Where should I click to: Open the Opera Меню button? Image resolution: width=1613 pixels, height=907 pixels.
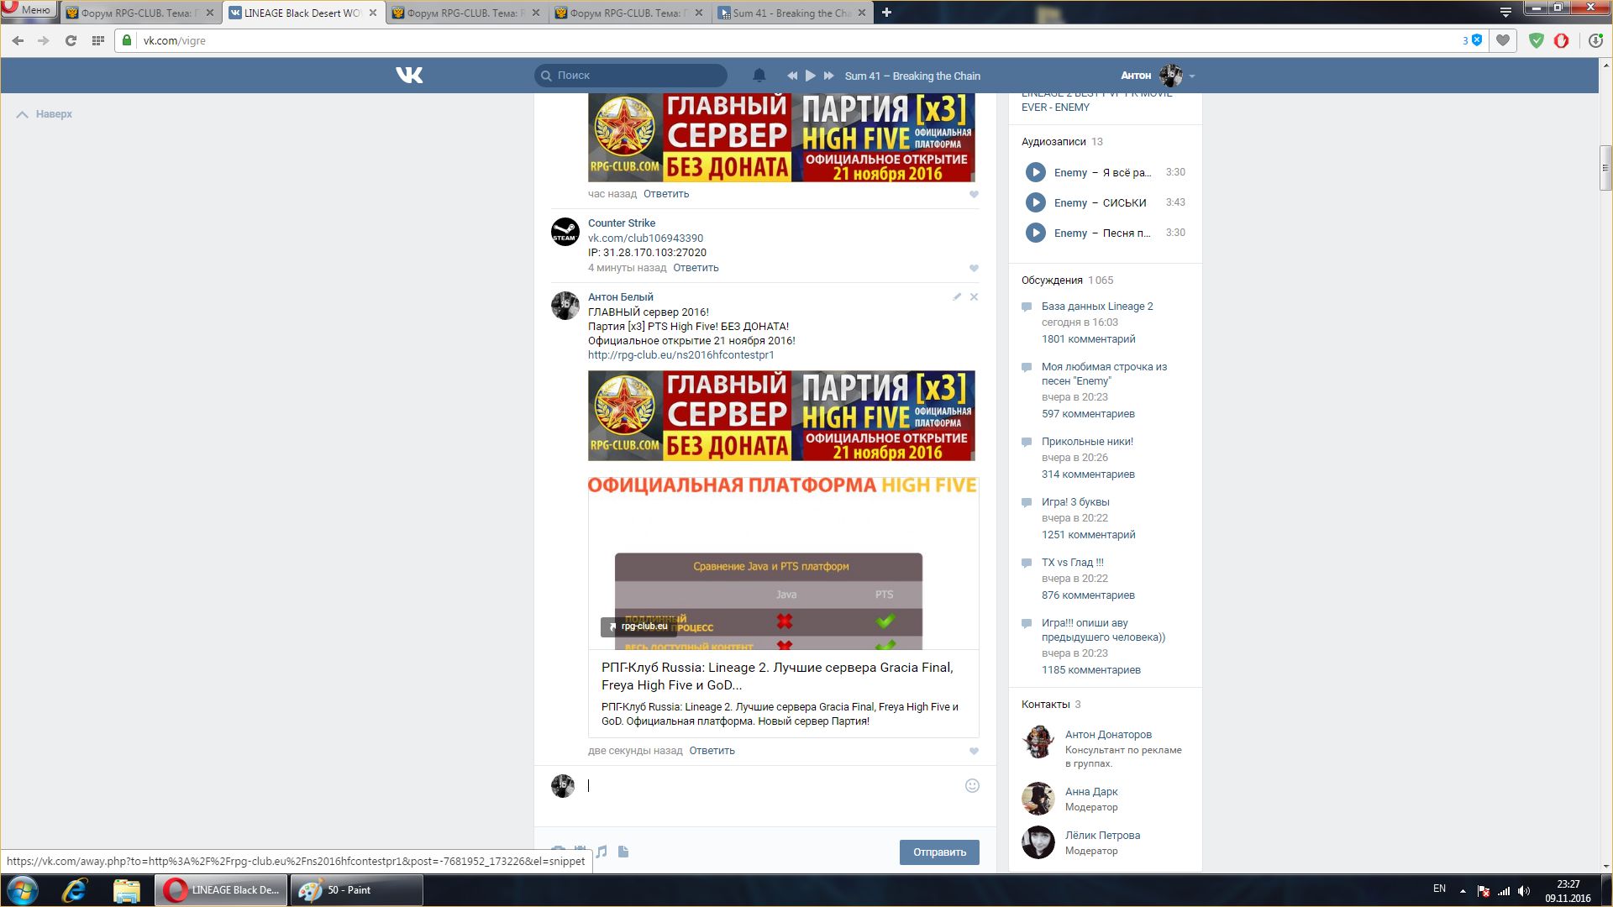29,10
